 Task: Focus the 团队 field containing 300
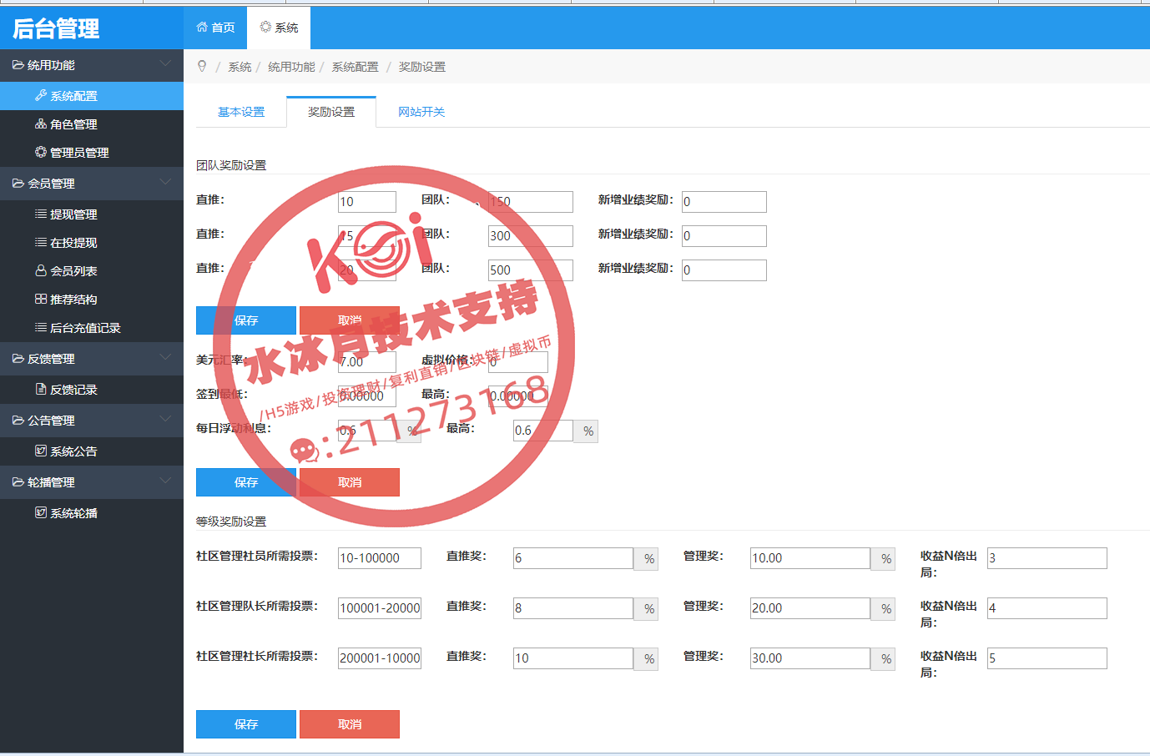click(x=531, y=236)
